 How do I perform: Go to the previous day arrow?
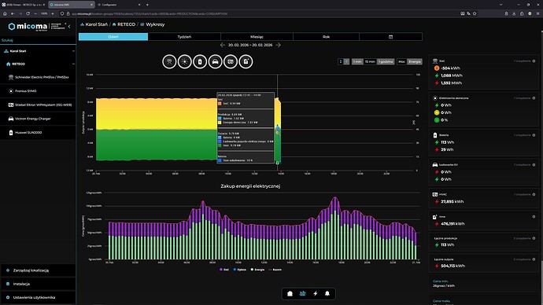(223, 45)
